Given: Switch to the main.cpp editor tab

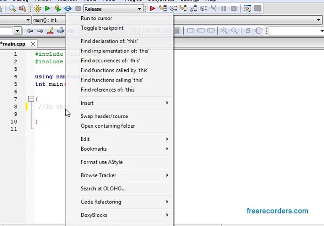Looking at the screenshot, I should click(13, 44).
